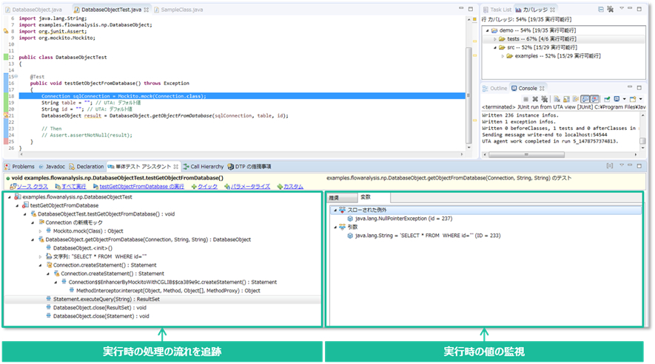The image size is (655, 364).
Task: Switch to the DatabaseObject.java editor tab
Action: coord(33,10)
